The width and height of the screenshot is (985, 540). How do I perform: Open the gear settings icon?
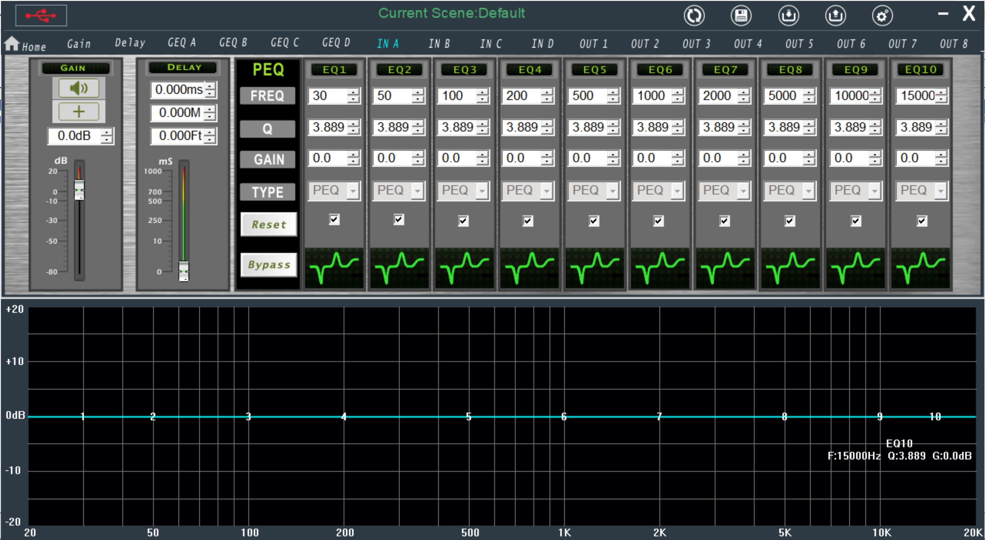(883, 16)
